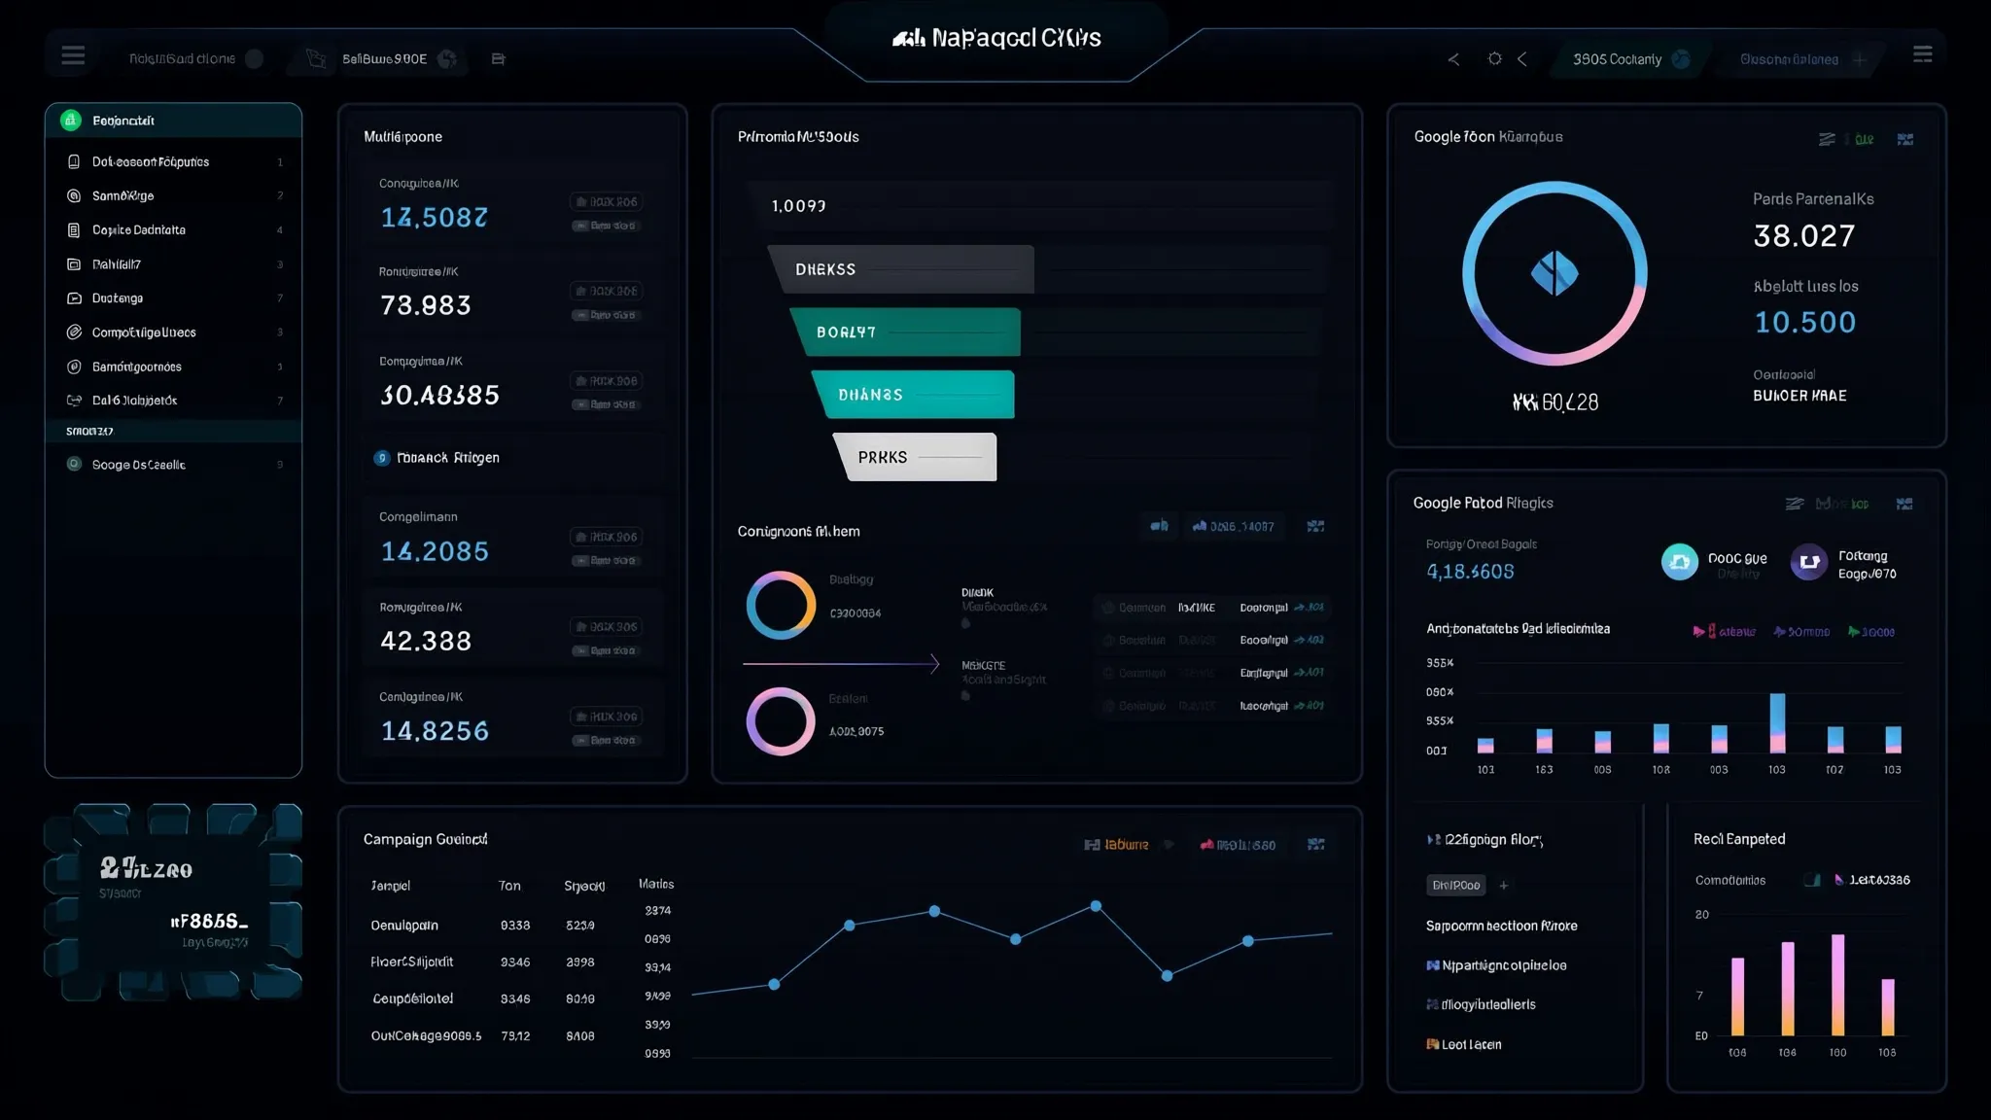
Task: Click the blue 10.500 value
Action: pos(1804,323)
